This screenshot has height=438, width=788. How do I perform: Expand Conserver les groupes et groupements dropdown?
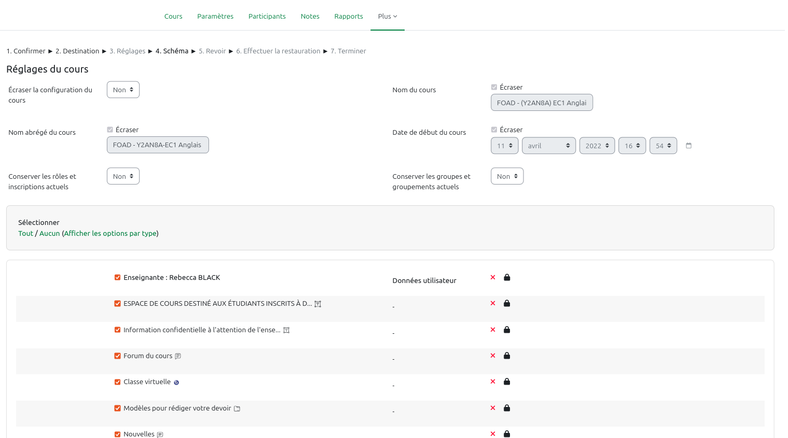coord(507,176)
